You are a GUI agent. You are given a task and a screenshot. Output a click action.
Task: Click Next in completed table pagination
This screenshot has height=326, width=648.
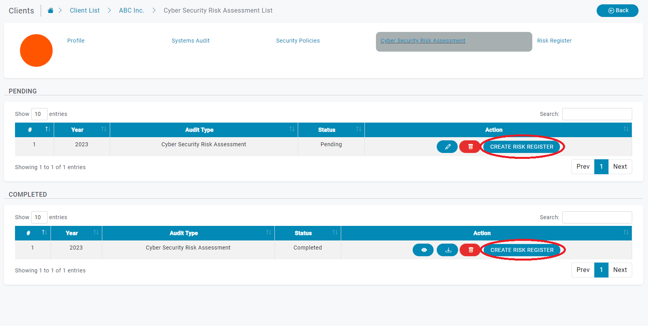(620, 270)
